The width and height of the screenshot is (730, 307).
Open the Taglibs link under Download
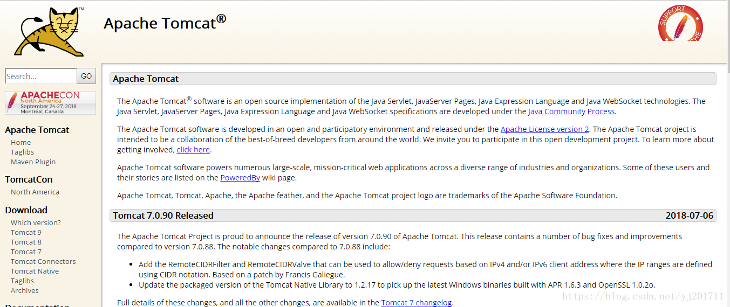point(22,281)
